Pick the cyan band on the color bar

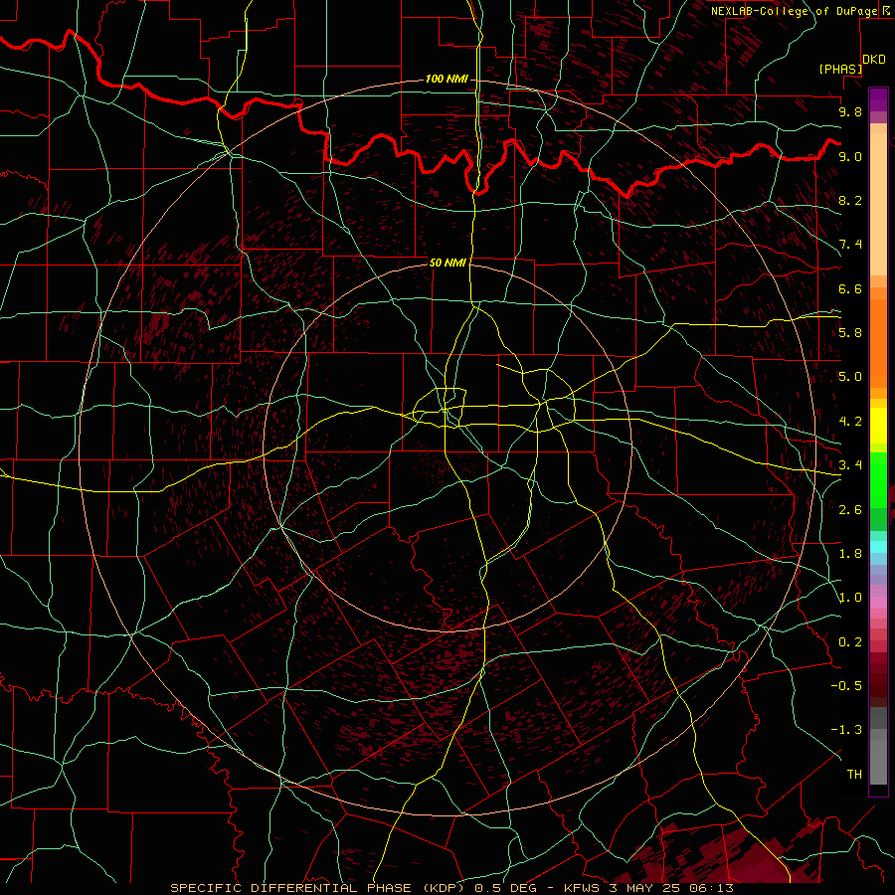click(x=878, y=547)
